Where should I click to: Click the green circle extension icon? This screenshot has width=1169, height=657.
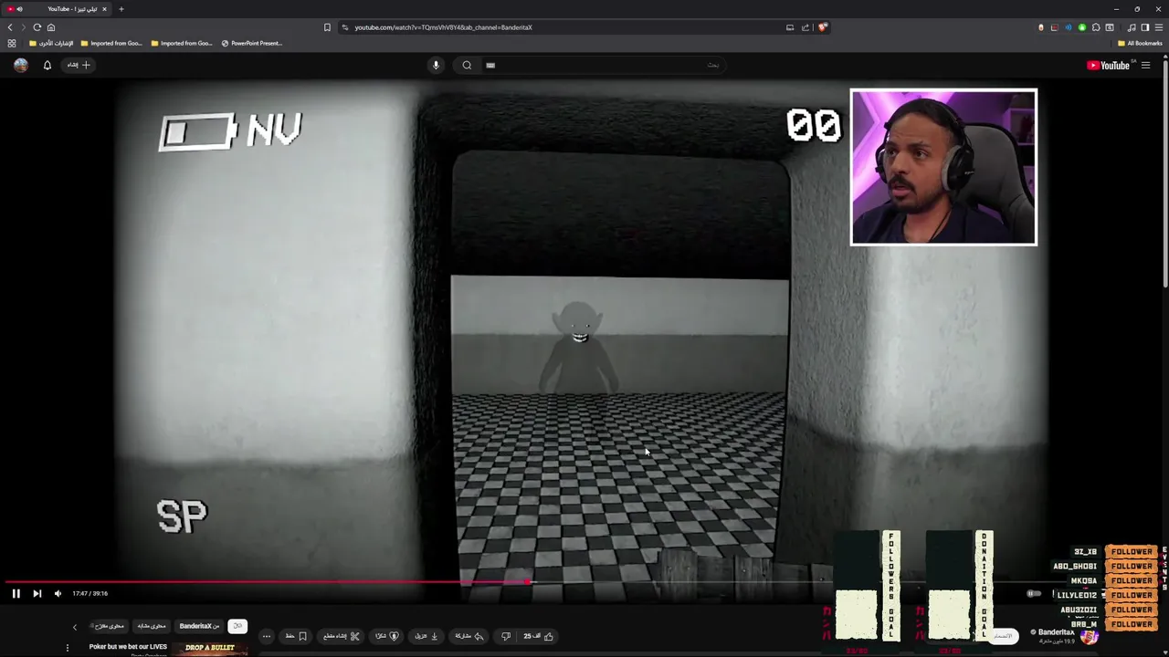(x=1082, y=27)
